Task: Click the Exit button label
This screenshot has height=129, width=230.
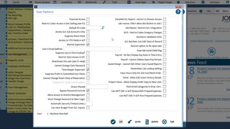Action: (x=172, y=122)
